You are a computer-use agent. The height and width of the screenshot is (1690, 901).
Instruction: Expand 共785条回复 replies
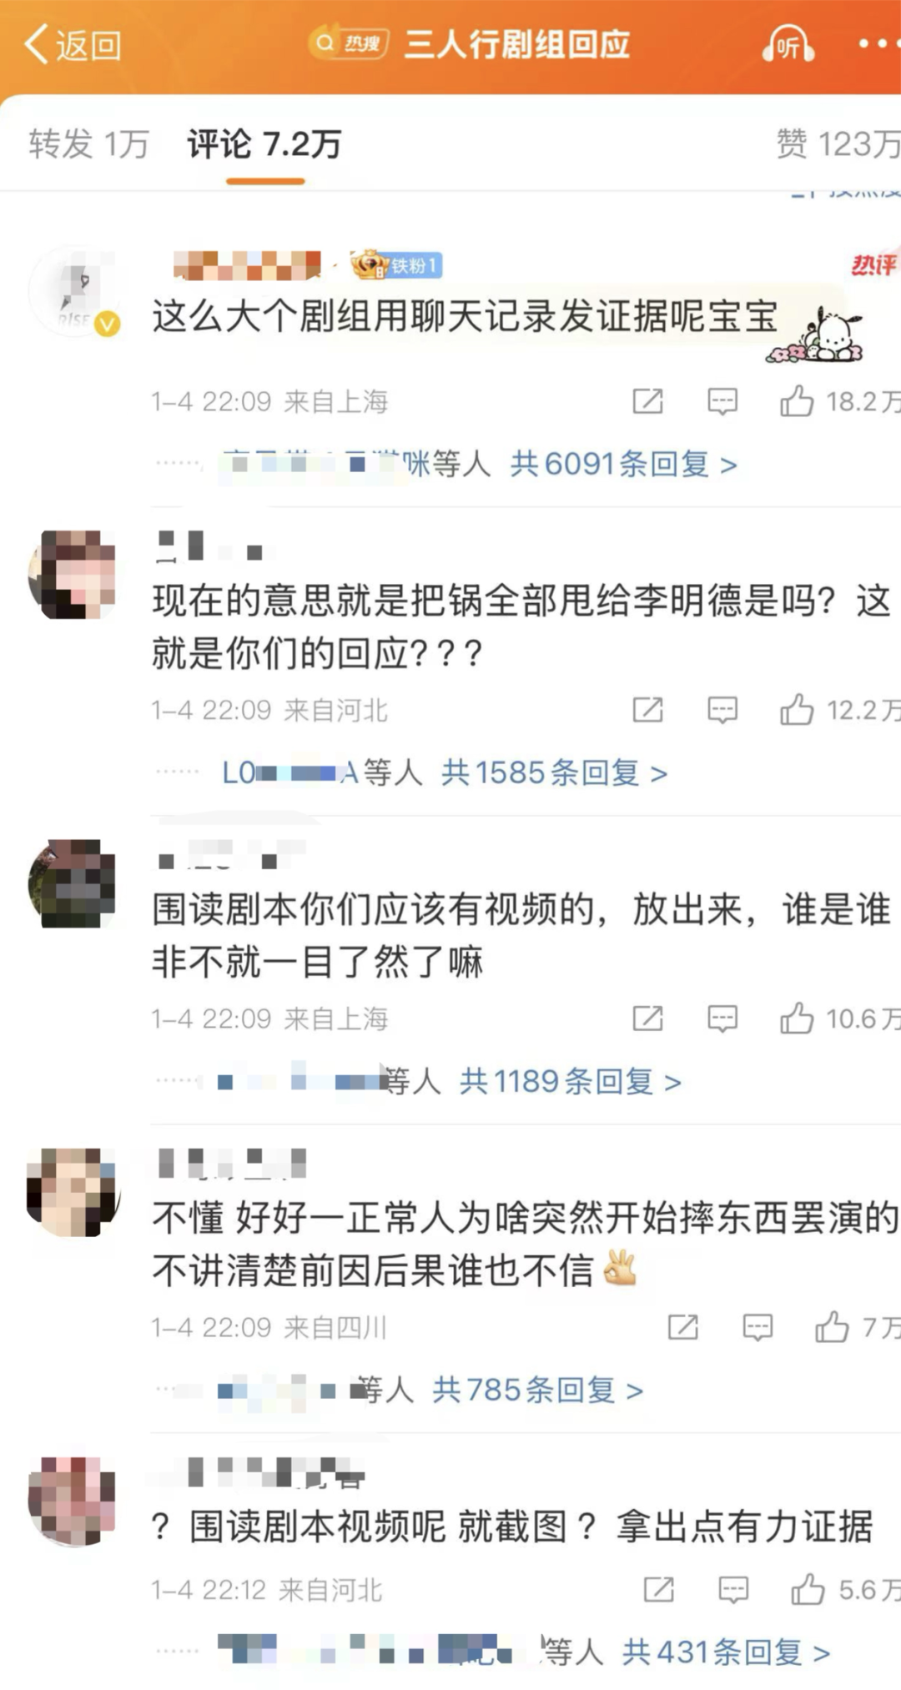[537, 1390]
